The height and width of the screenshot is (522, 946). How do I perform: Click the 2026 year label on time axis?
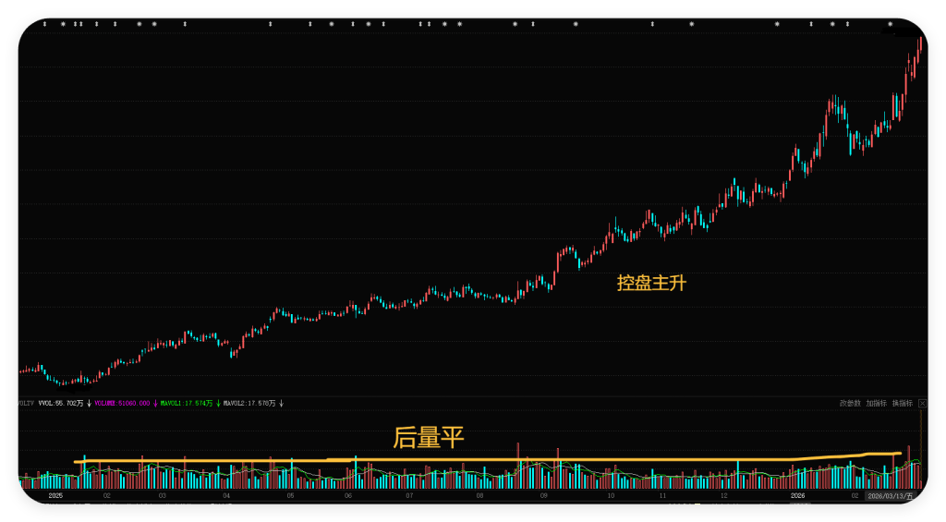point(798,496)
